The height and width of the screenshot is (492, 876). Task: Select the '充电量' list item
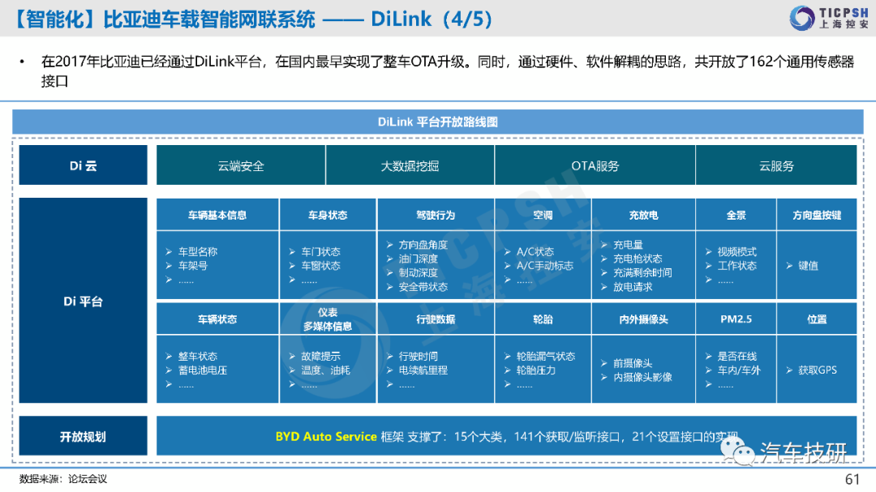click(x=628, y=245)
